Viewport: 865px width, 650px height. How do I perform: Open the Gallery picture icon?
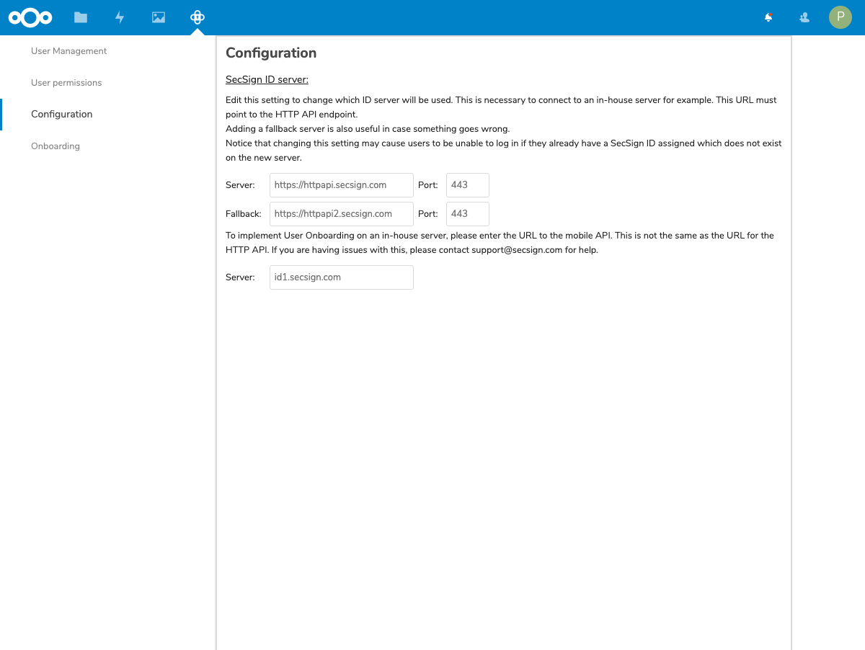pyautogui.click(x=159, y=17)
